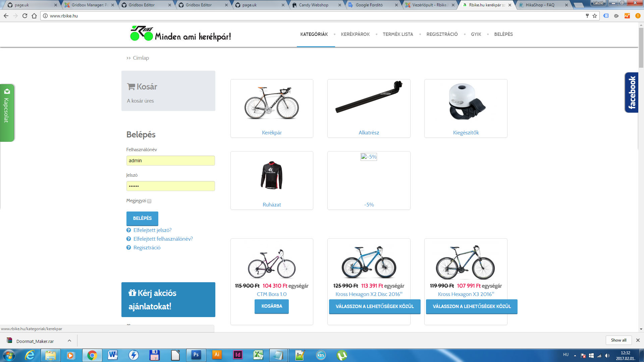Screen dimensions: 644x362
Task: Switch to the HikaShop - FAQ tab
Action: tap(540, 5)
